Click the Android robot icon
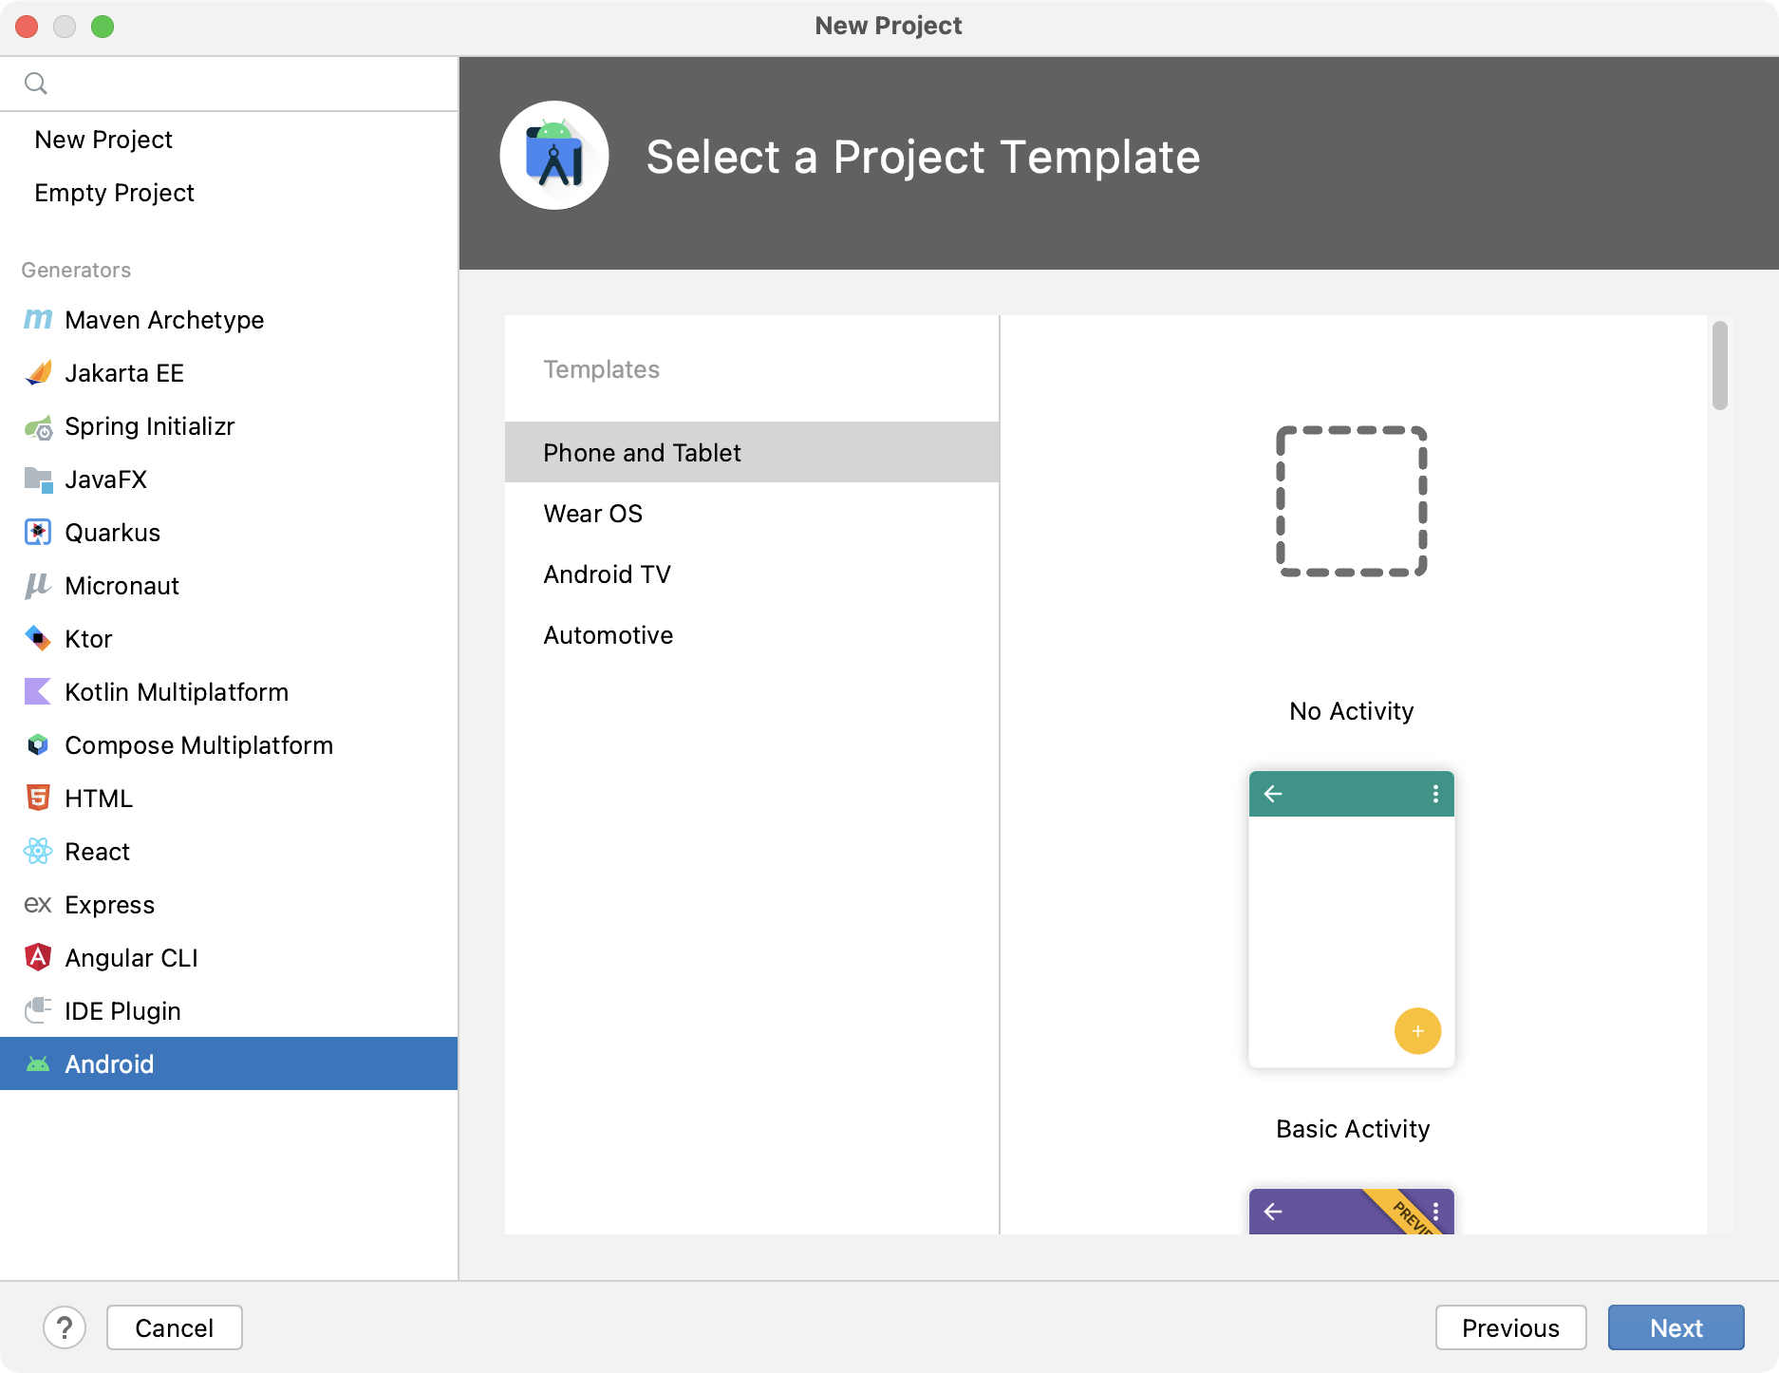This screenshot has height=1373, width=1779. click(x=38, y=1064)
